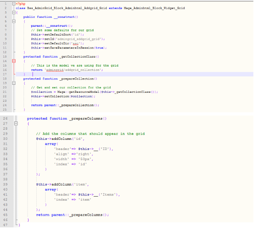Click line number 47 in the gutter
This screenshot has width=255, height=229.
point(5,225)
